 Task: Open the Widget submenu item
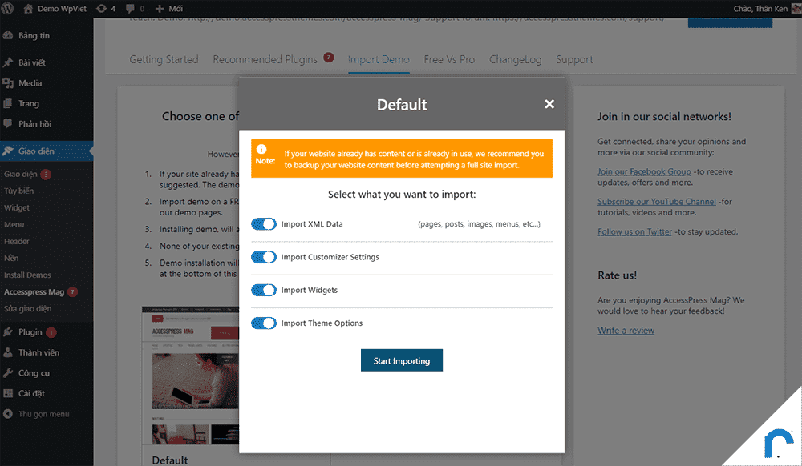(17, 207)
